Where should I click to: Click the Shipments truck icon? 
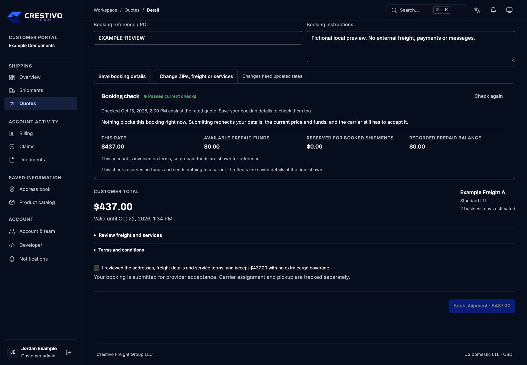pos(12,91)
